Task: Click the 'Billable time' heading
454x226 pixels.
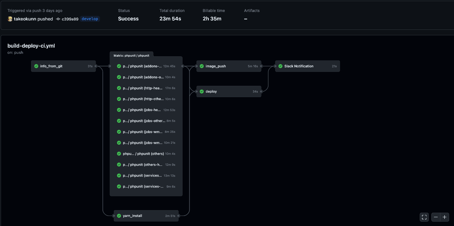Action: click(214, 11)
